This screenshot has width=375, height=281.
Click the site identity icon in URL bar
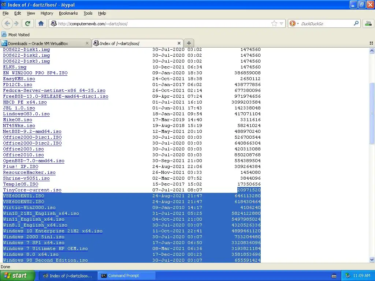click(54, 23)
